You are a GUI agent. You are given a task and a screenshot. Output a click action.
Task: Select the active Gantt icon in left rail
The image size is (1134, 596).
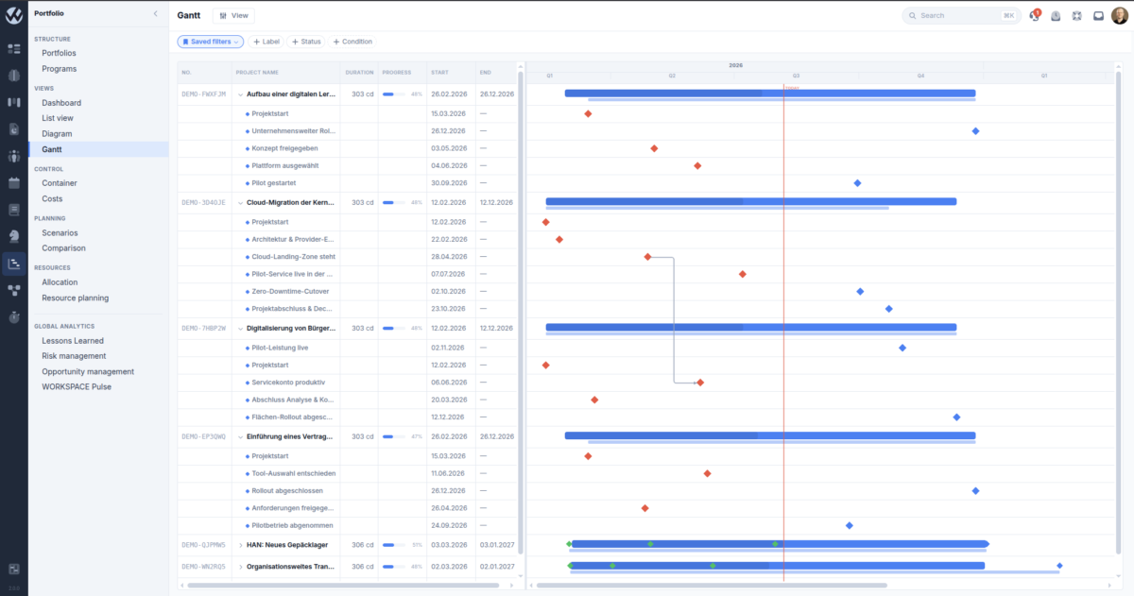[14, 264]
